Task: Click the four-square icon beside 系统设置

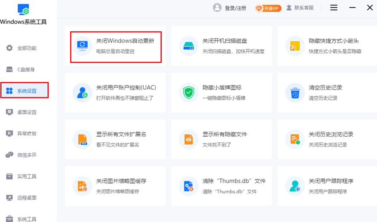Action: point(9,91)
